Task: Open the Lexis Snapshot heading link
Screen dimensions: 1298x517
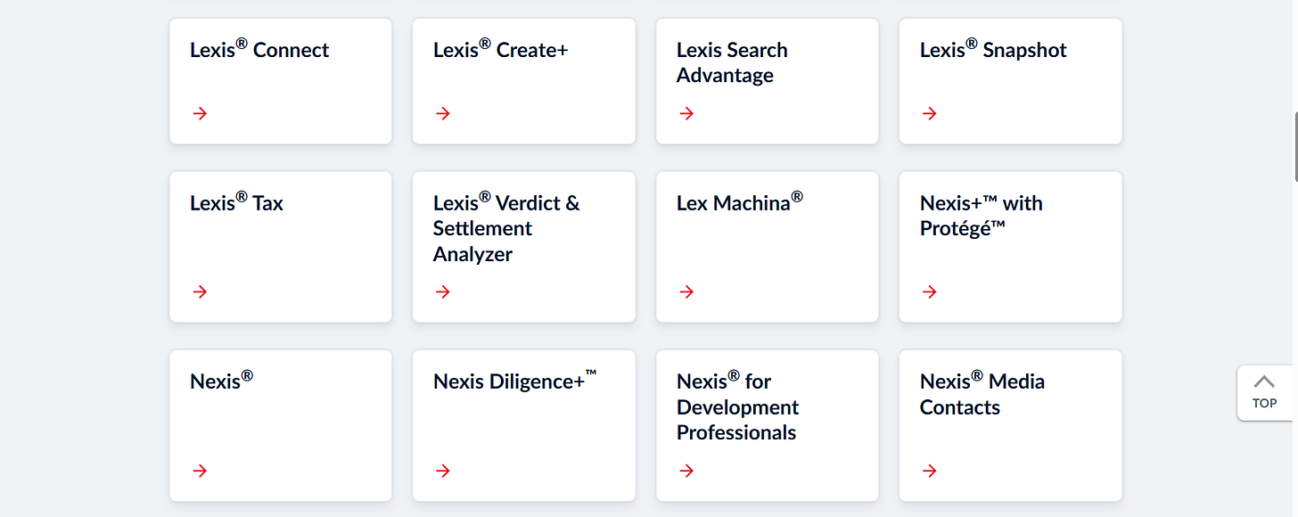Action: (993, 49)
